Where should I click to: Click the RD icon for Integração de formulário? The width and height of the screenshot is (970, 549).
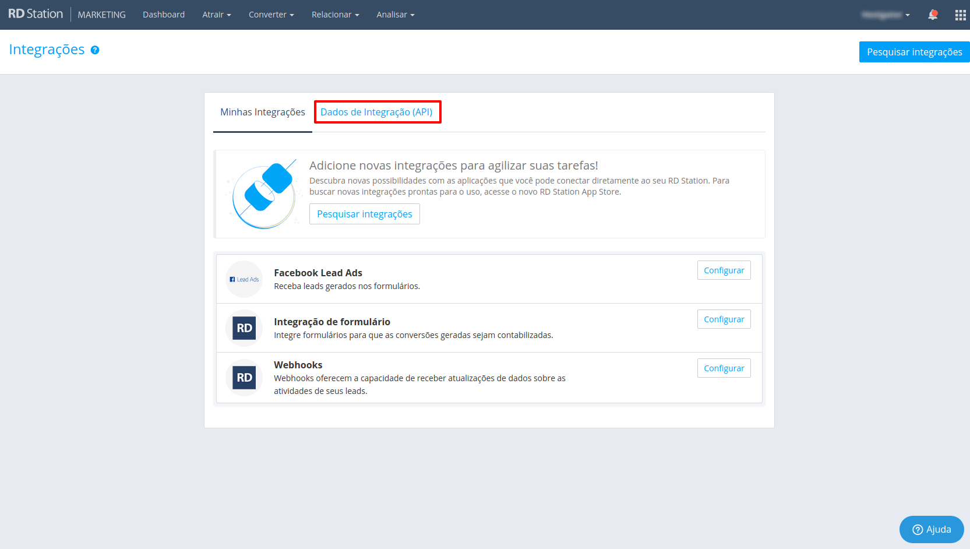244,328
